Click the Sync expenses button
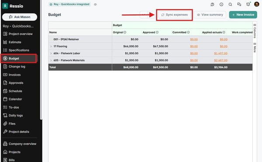Viewport: 262px width, 162px height. tap(174, 15)
